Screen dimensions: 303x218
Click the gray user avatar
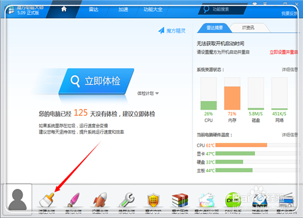(18, 199)
